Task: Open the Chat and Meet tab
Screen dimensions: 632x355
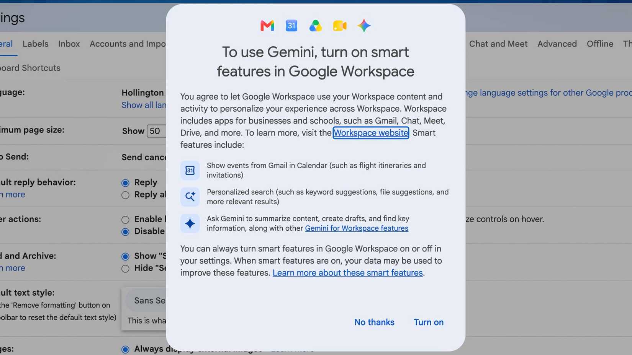Action: 498,44
